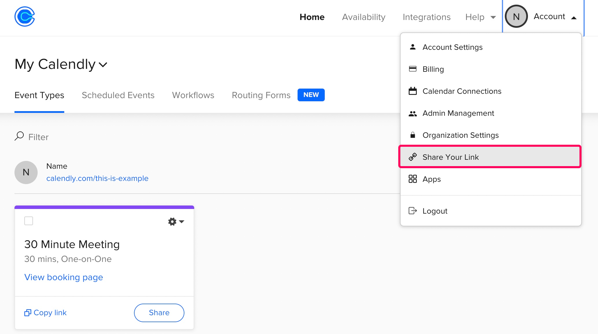Image resolution: width=598 pixels, height=334 pixels.
Task: Open the event card gear settings dropdown
Action: click(176, 222)
